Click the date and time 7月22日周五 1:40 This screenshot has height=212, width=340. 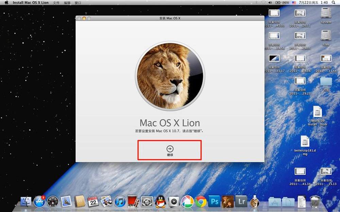[x=313, y=3]
